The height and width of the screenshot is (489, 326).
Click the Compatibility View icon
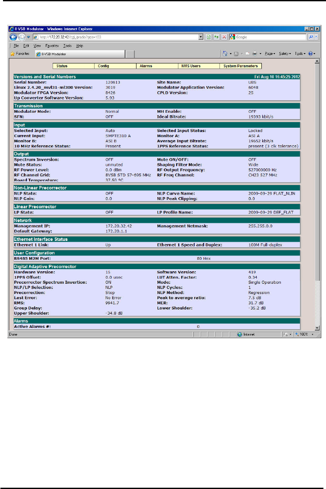[209, 37]
